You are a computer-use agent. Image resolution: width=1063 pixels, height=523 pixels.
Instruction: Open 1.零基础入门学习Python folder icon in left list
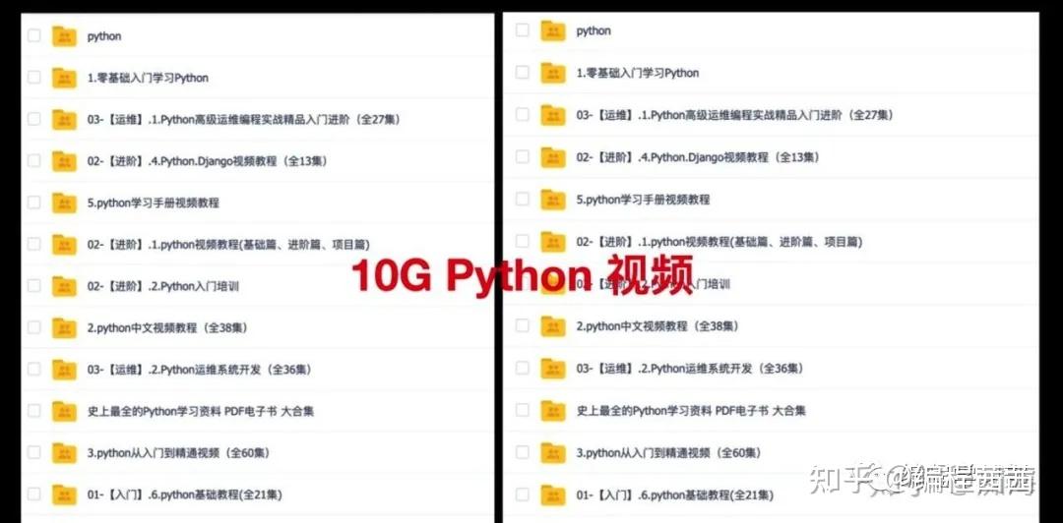[x=64, y=78]
